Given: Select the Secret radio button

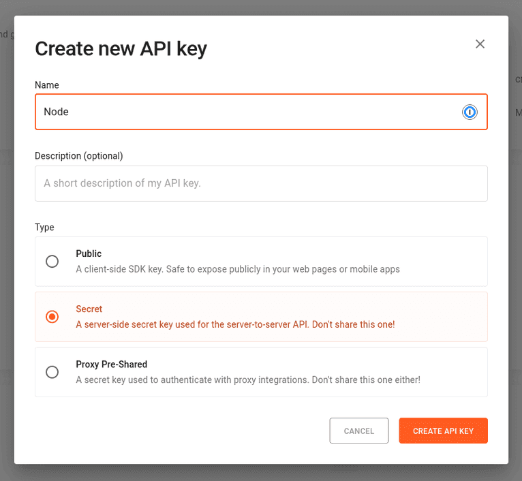Looking at the screenshot, I should point(52,317).
